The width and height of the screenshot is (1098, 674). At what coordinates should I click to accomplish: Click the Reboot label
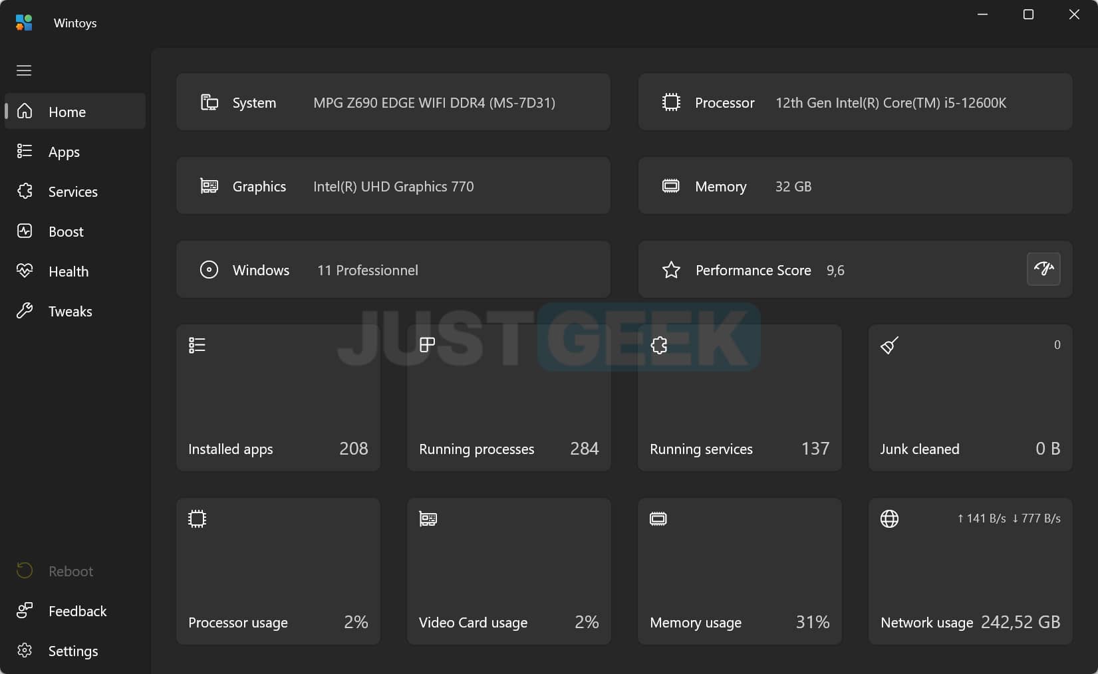[x=70, y=571]
